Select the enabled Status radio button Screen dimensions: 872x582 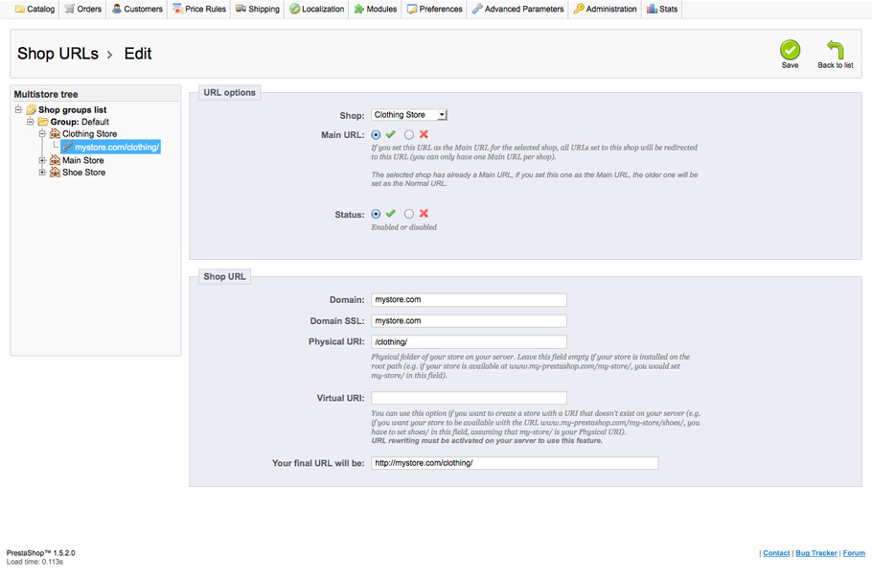[376, 214]
